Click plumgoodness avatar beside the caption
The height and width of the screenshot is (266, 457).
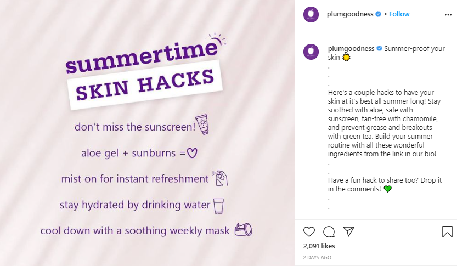pyautogui.click(x=312, y=52)
